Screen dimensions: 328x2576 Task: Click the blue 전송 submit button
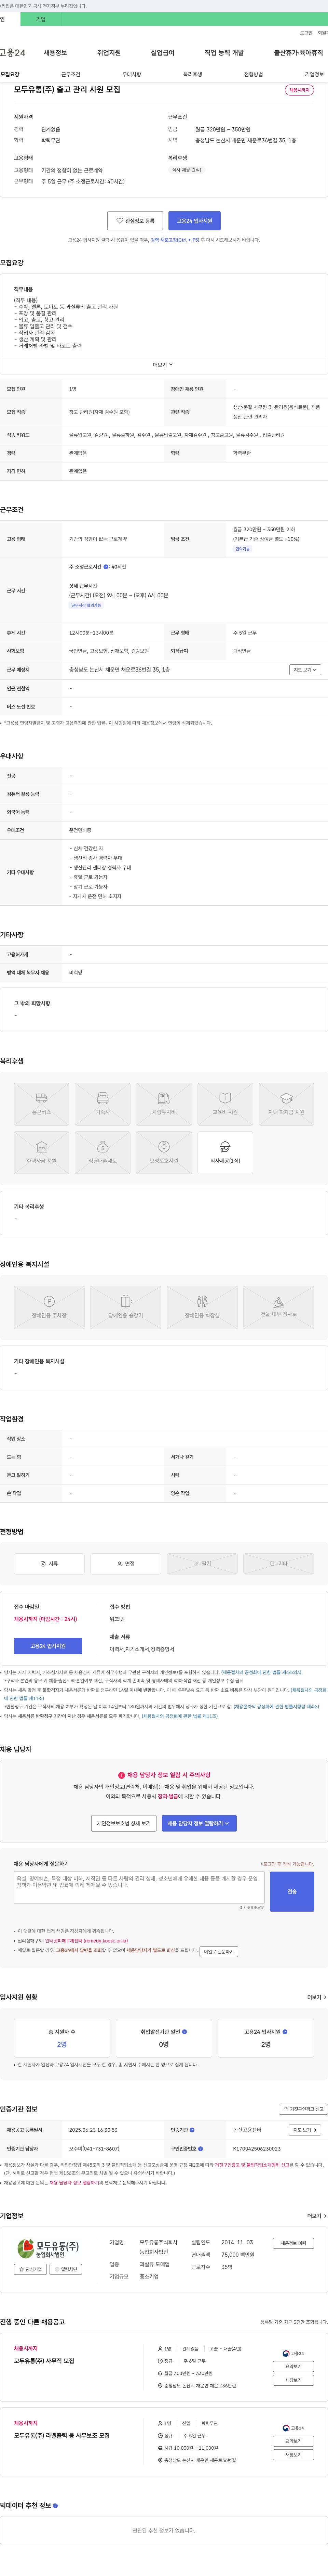point(292,1892)
